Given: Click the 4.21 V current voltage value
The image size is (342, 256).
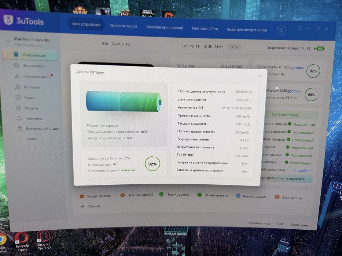Looking at the screenshot, I should tap(244, 140).
